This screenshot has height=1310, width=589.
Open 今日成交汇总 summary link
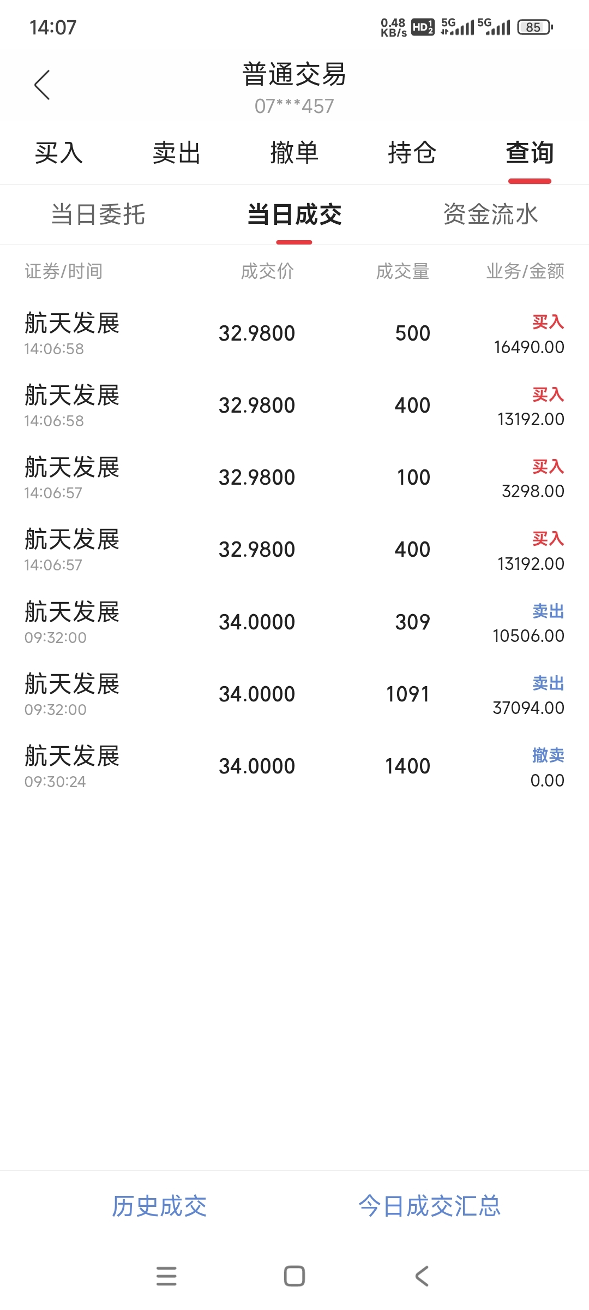(430, 1206)
